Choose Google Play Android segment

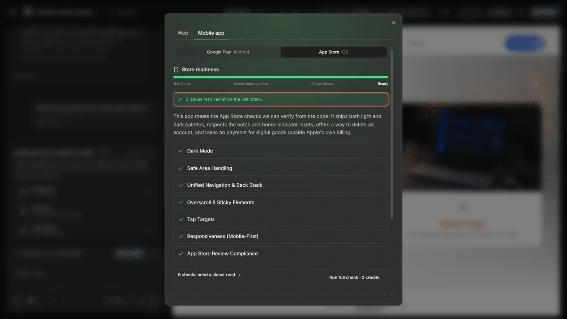(x=228, y=52)
